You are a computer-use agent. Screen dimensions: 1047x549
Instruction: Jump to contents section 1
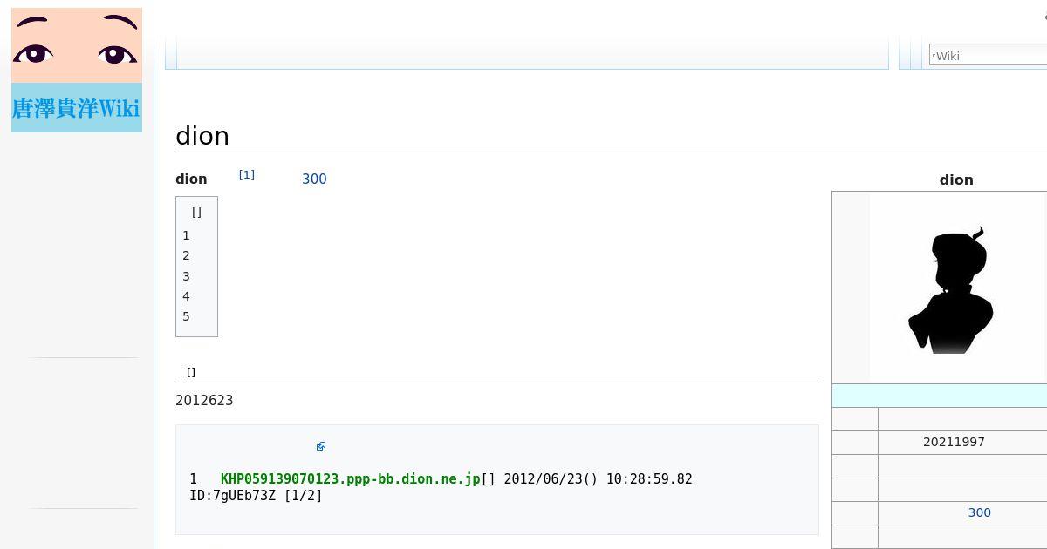coord(186,235)
